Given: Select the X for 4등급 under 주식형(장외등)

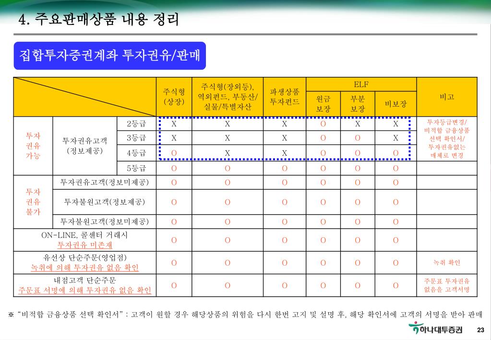Looking at the screenshot, I should (228, 153).
